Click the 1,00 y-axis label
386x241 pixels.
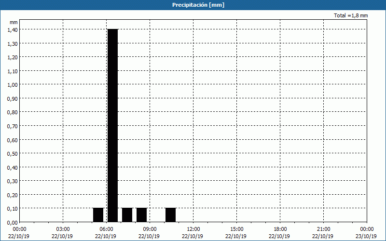pos(13,85)
